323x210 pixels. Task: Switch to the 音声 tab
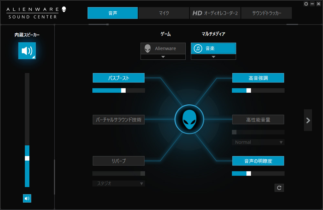click(113, 13)
